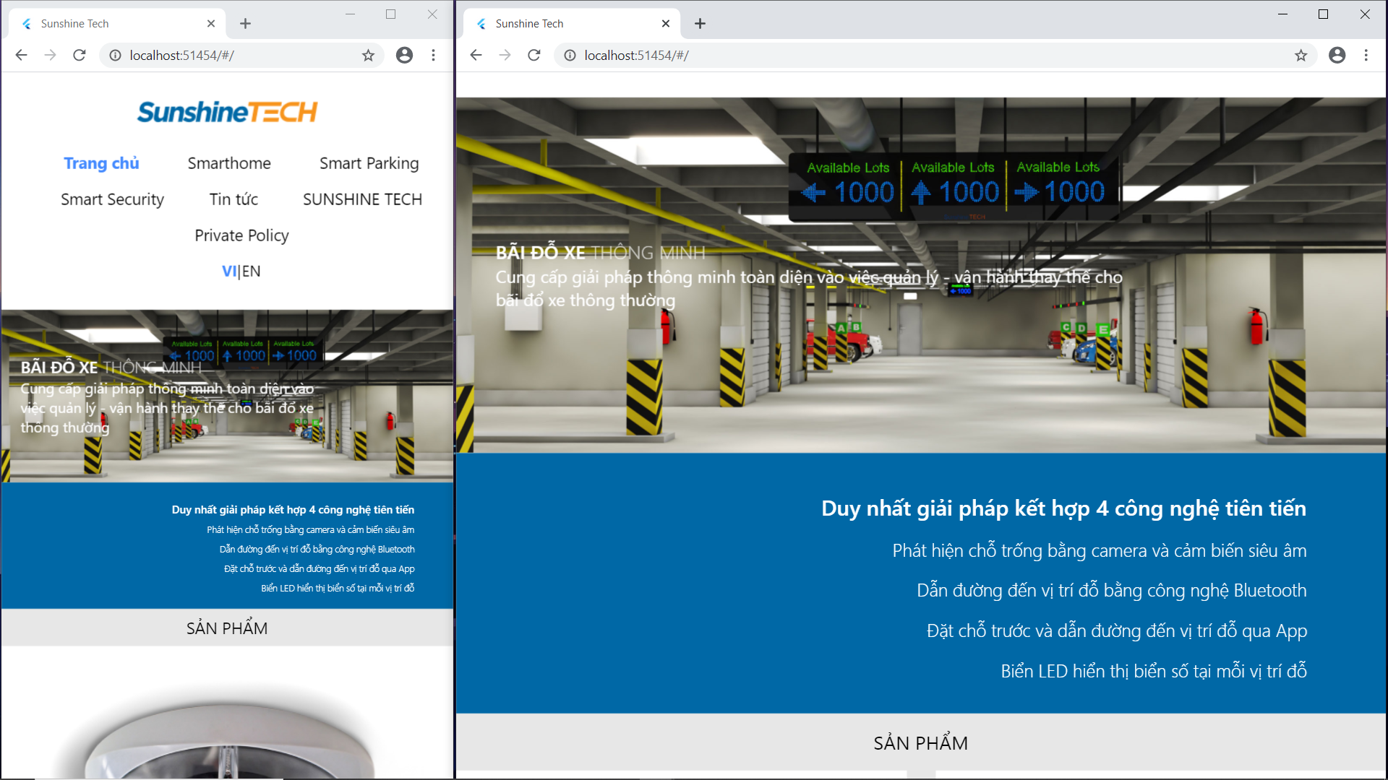View site info icon in left address bar
Viewport: 1388px width, 780px height.
115,55
